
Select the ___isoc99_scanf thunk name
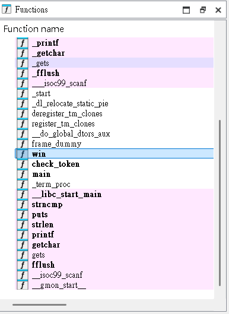pos(59,83)
